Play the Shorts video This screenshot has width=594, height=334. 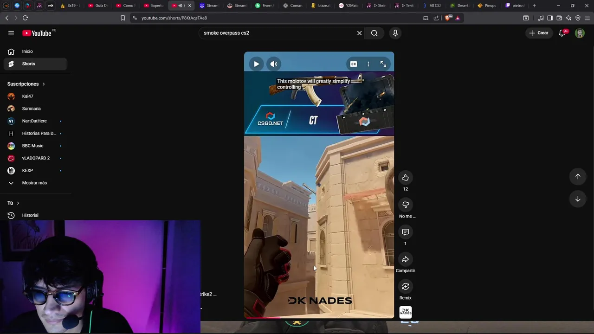[x=256, y=64]
